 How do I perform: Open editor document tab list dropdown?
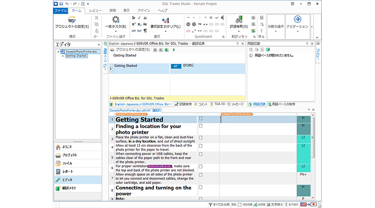pyautogui.click(x=309, y=109)
